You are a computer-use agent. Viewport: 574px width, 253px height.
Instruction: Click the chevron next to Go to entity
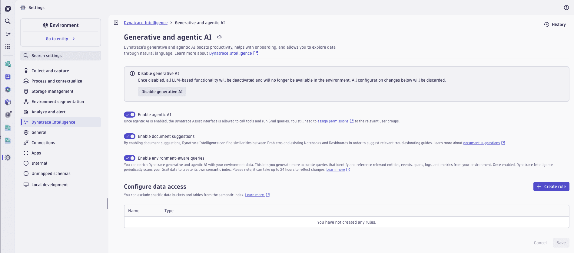point(74,39)
